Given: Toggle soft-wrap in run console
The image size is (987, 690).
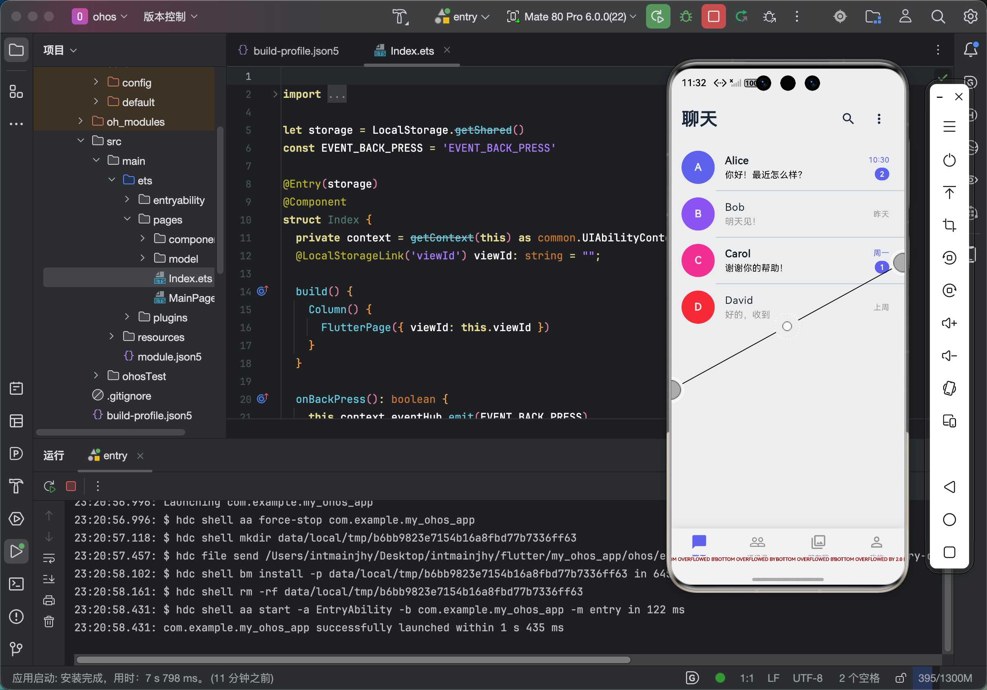Looking at the screenshot, I should [x=49, y=558].
